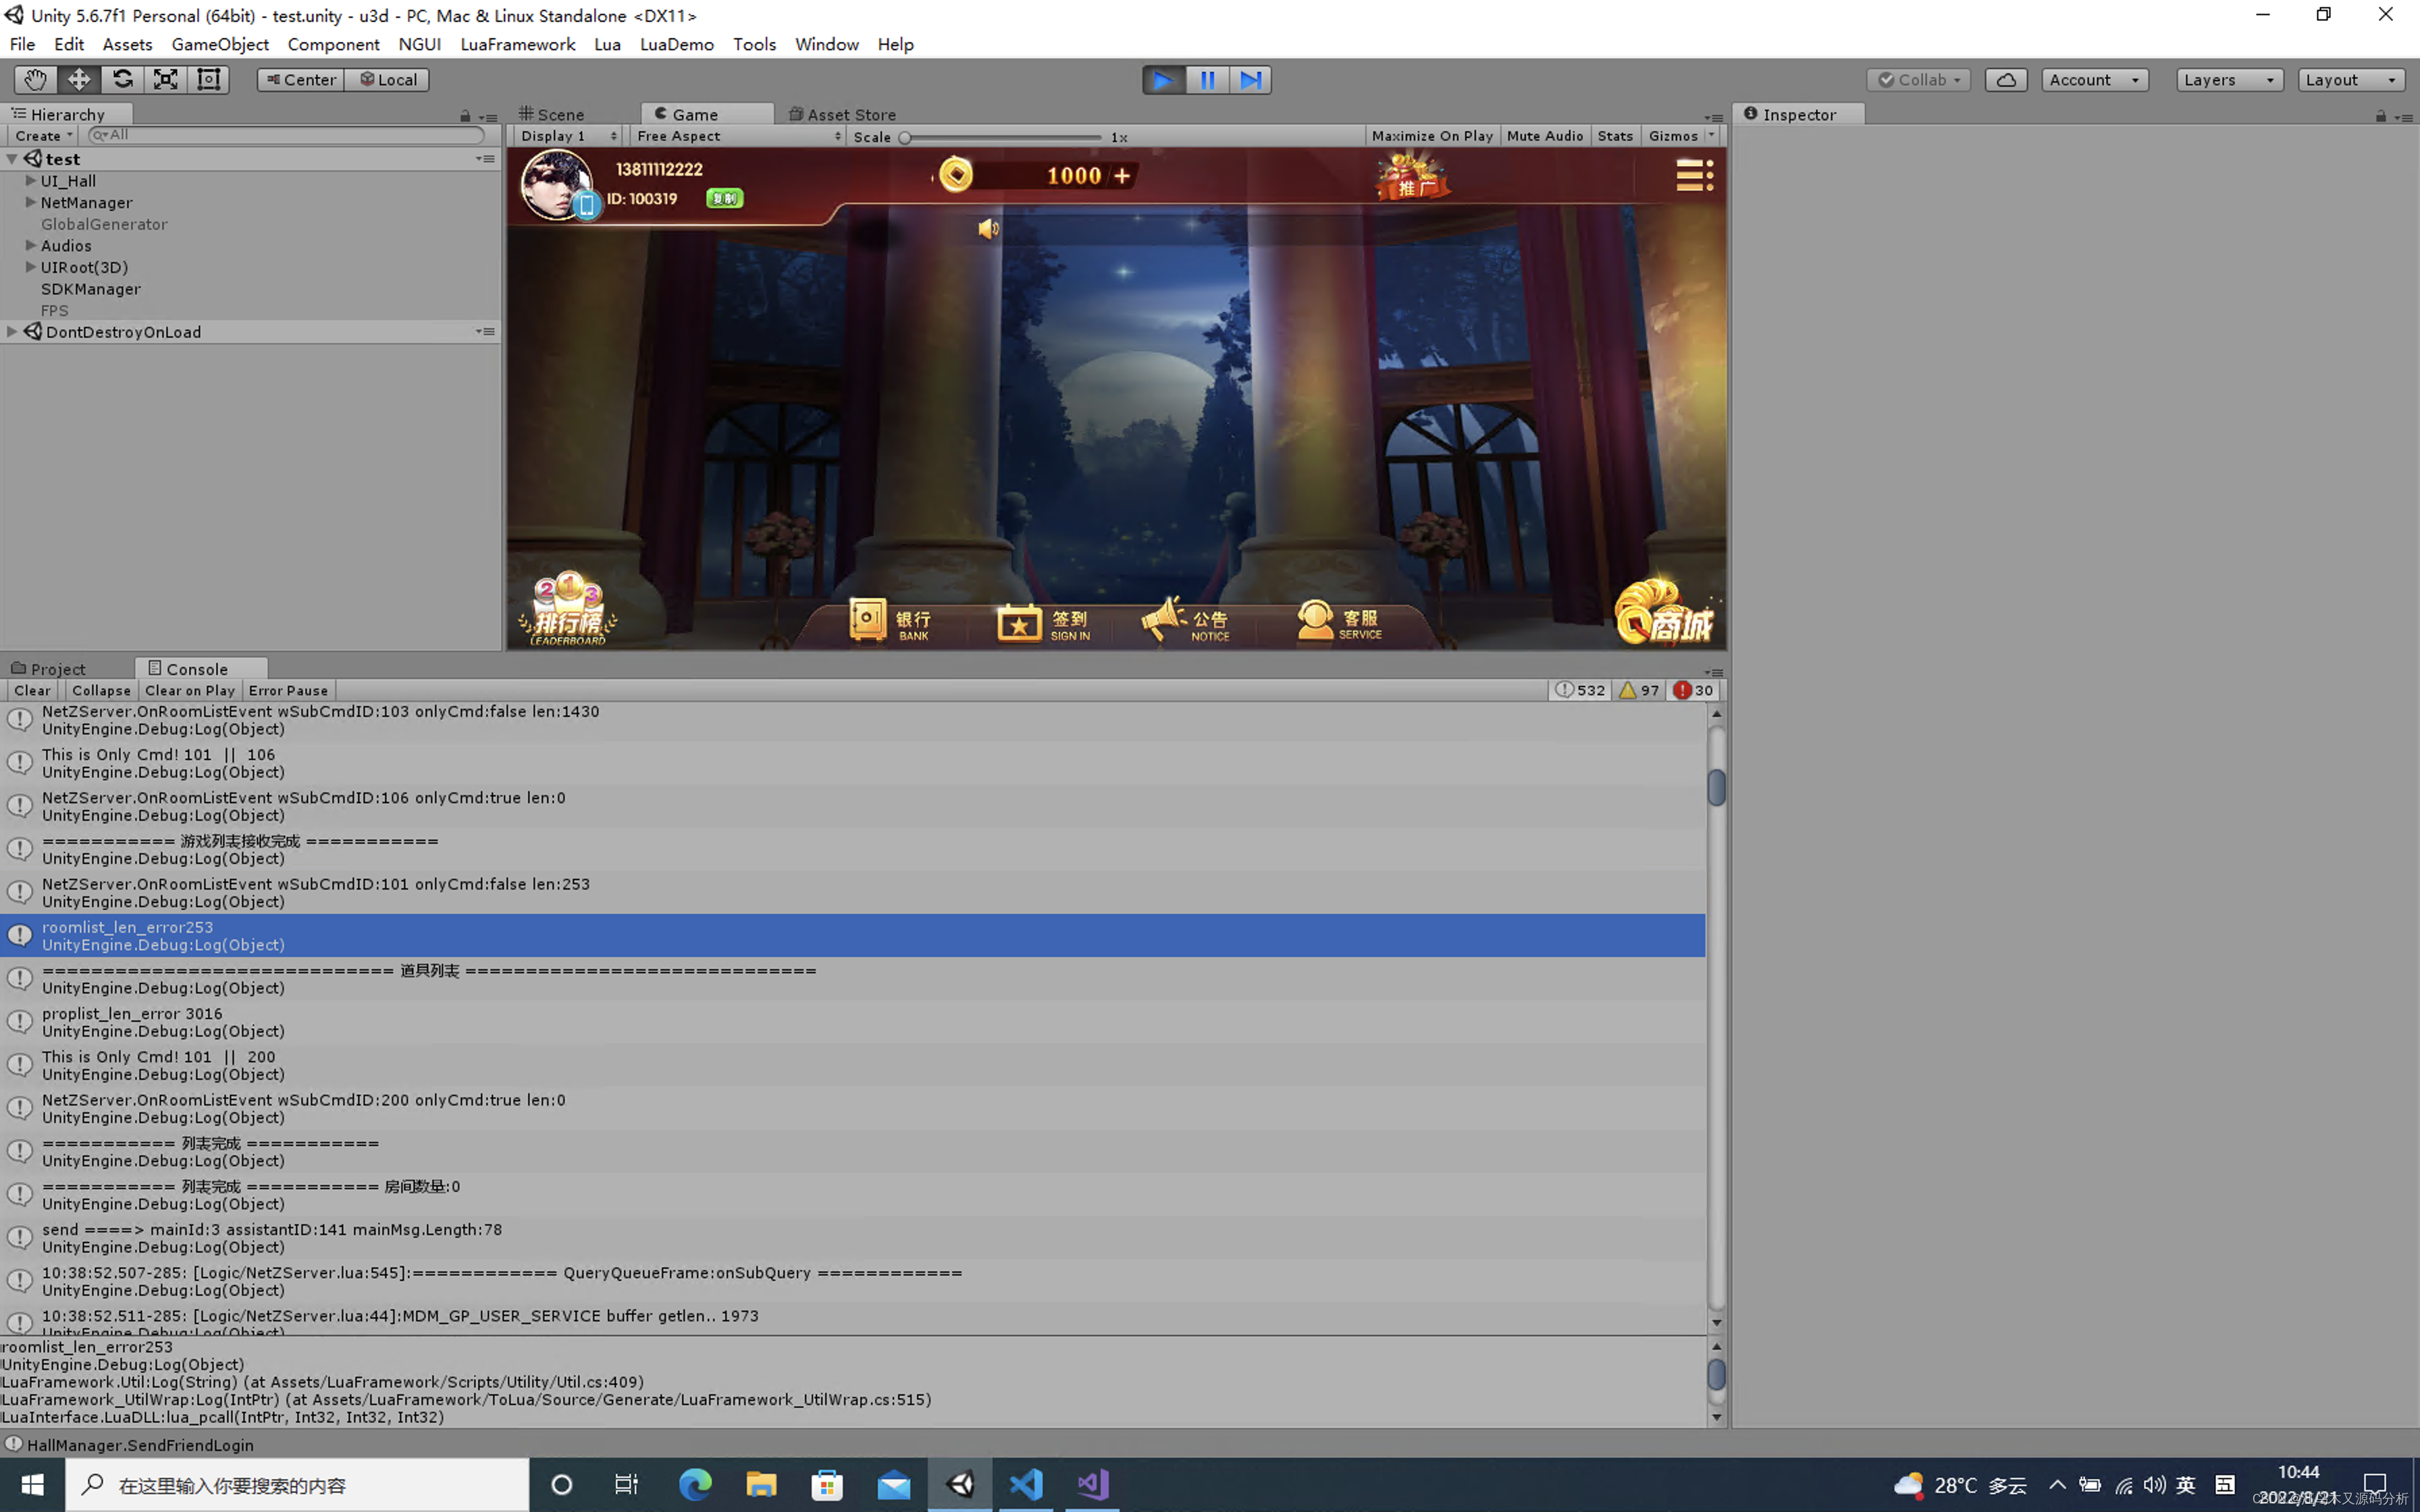Screen dimensions: 2420x1512
Task: Expand the UIRoot(3D) object
Action: (31, 267)
